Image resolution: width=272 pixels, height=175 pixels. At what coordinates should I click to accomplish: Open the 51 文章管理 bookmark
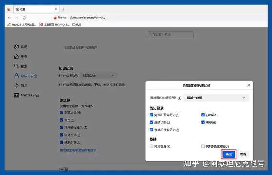coord(54,24)
